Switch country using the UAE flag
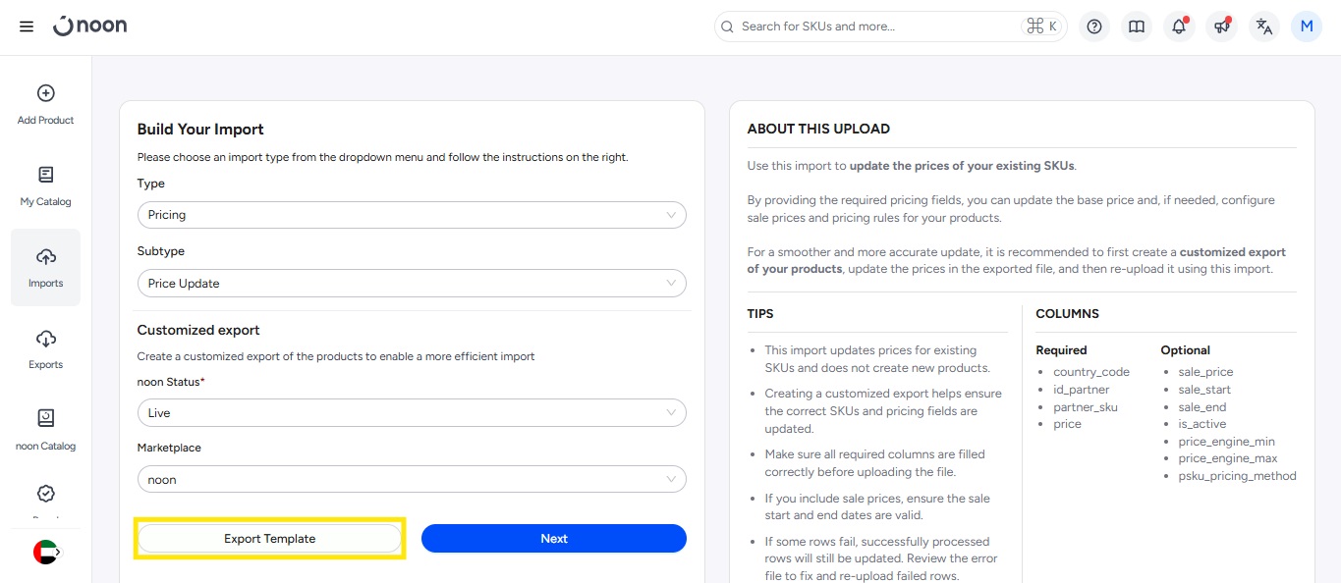This screenshot has height=583, width=1341. tap(45, 553)
